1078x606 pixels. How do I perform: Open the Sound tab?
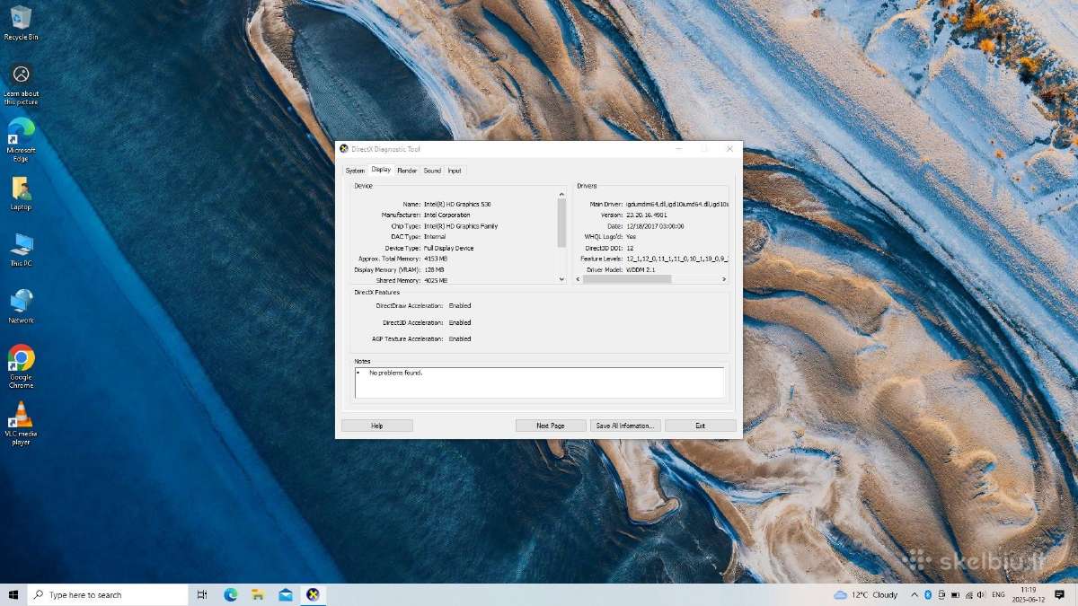432,171
